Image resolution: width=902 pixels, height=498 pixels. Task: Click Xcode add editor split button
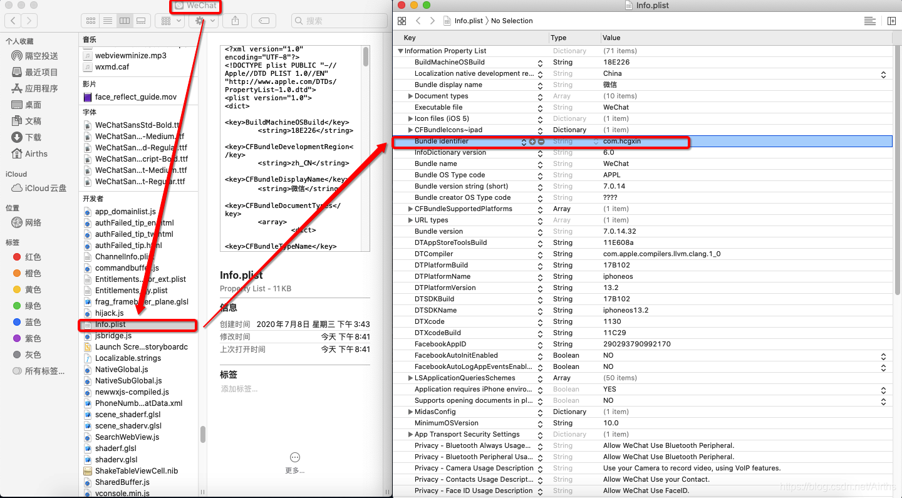892,21
